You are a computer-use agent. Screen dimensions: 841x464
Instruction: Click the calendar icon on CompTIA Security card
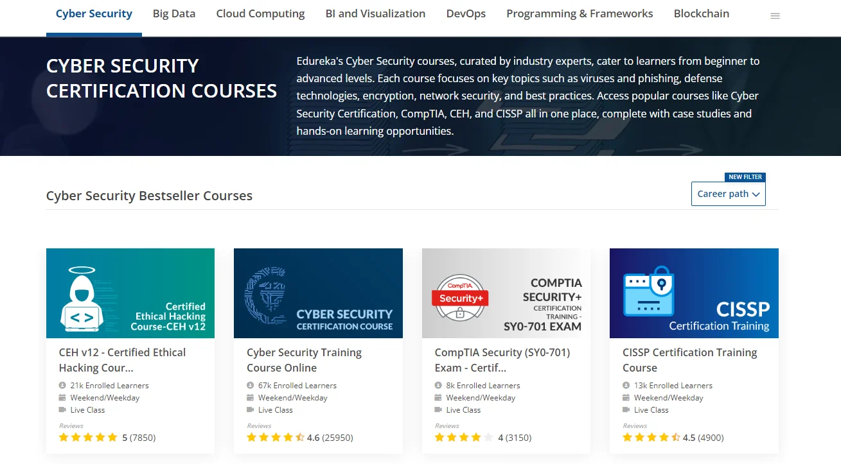438,398
